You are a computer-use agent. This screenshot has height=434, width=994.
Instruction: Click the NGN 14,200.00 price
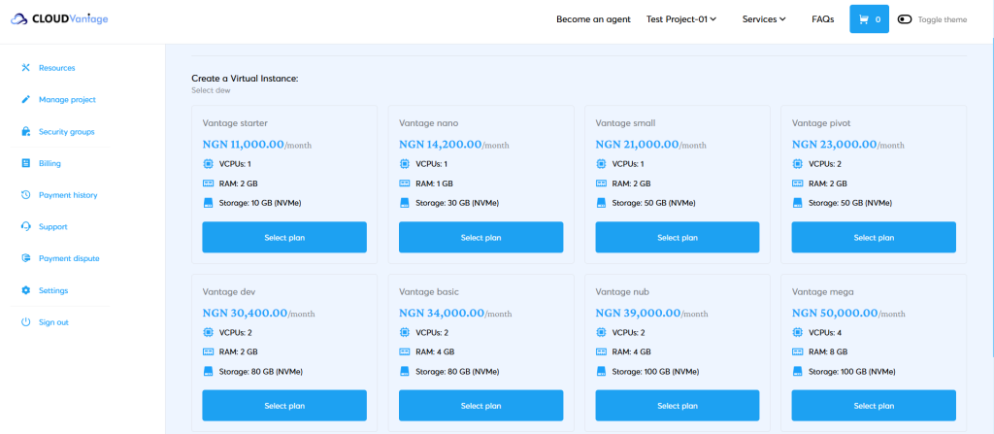pyautogui.click(x=440, y=144)
